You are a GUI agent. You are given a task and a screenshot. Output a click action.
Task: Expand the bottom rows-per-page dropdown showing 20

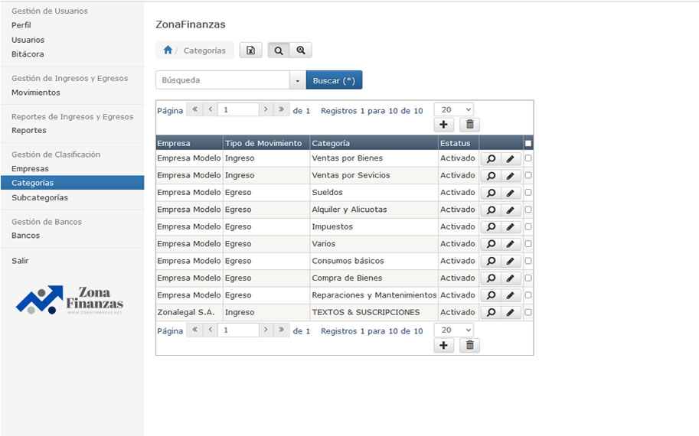(x=453, y=330)
